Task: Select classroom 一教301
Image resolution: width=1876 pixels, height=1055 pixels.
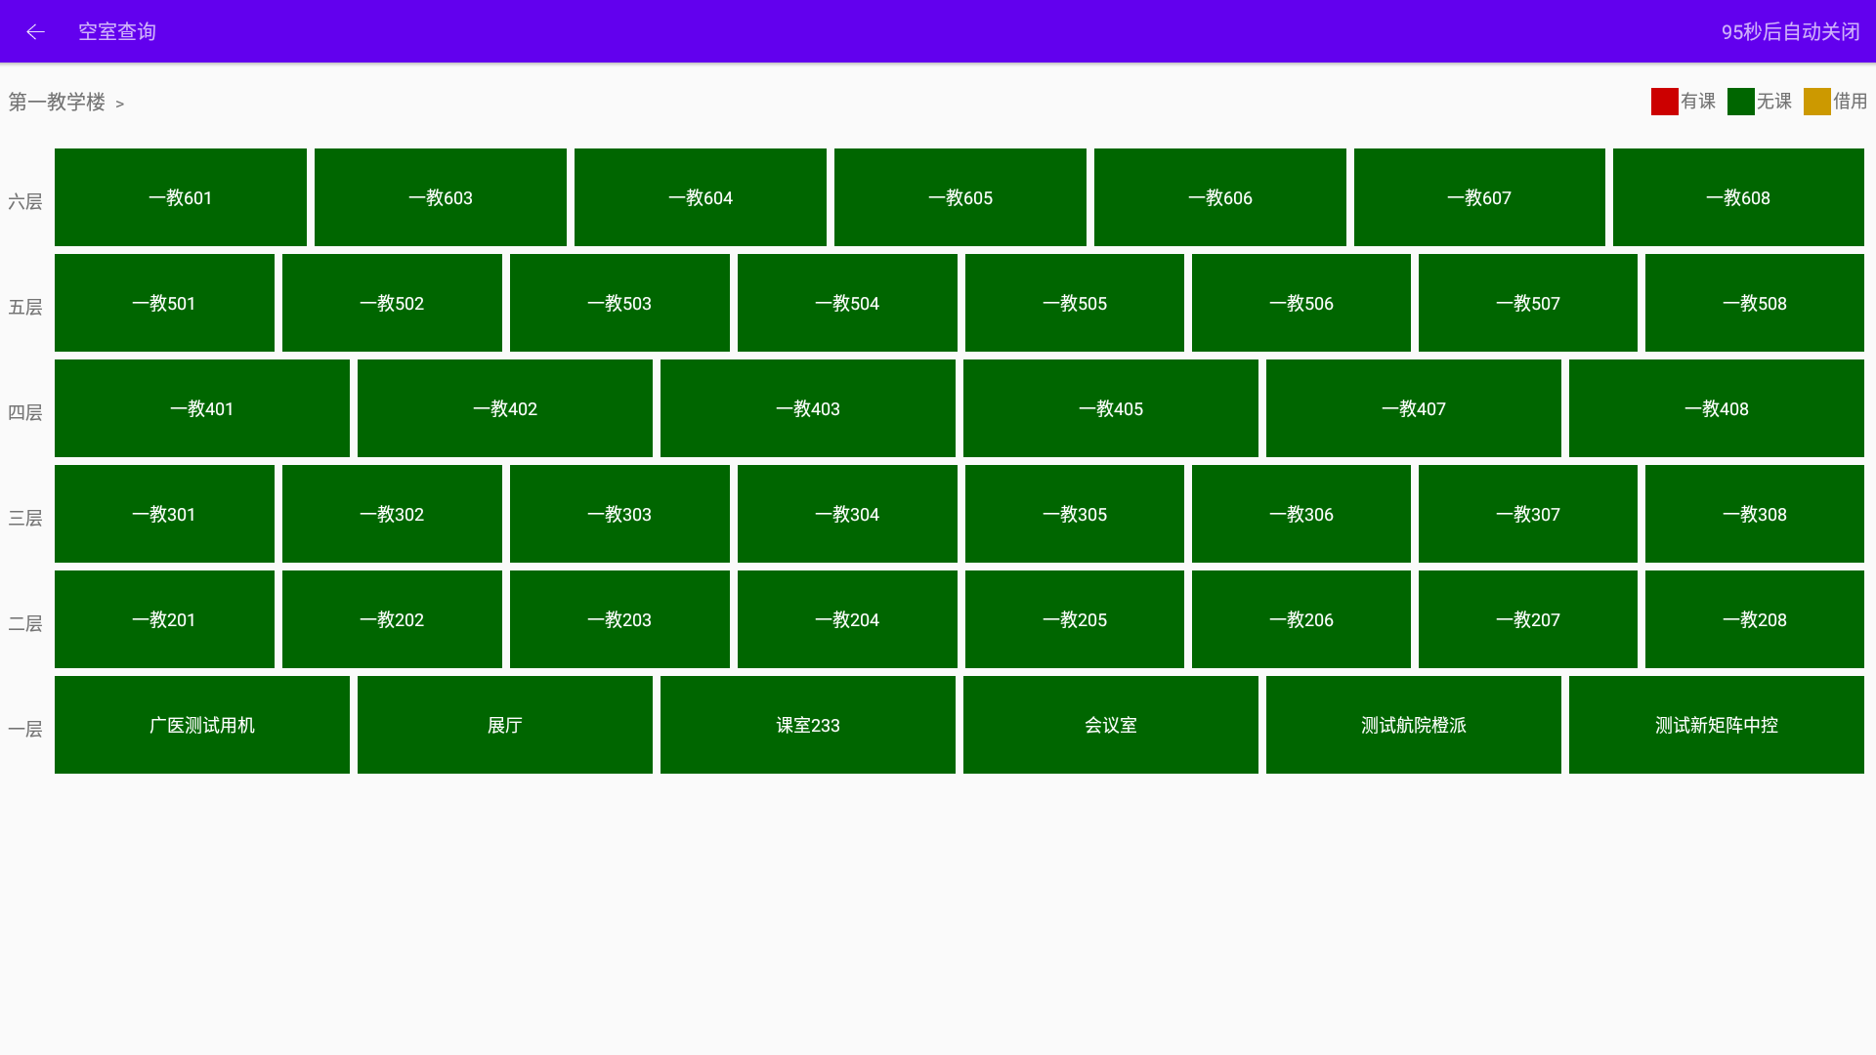Action: click(x=164, y=514)
